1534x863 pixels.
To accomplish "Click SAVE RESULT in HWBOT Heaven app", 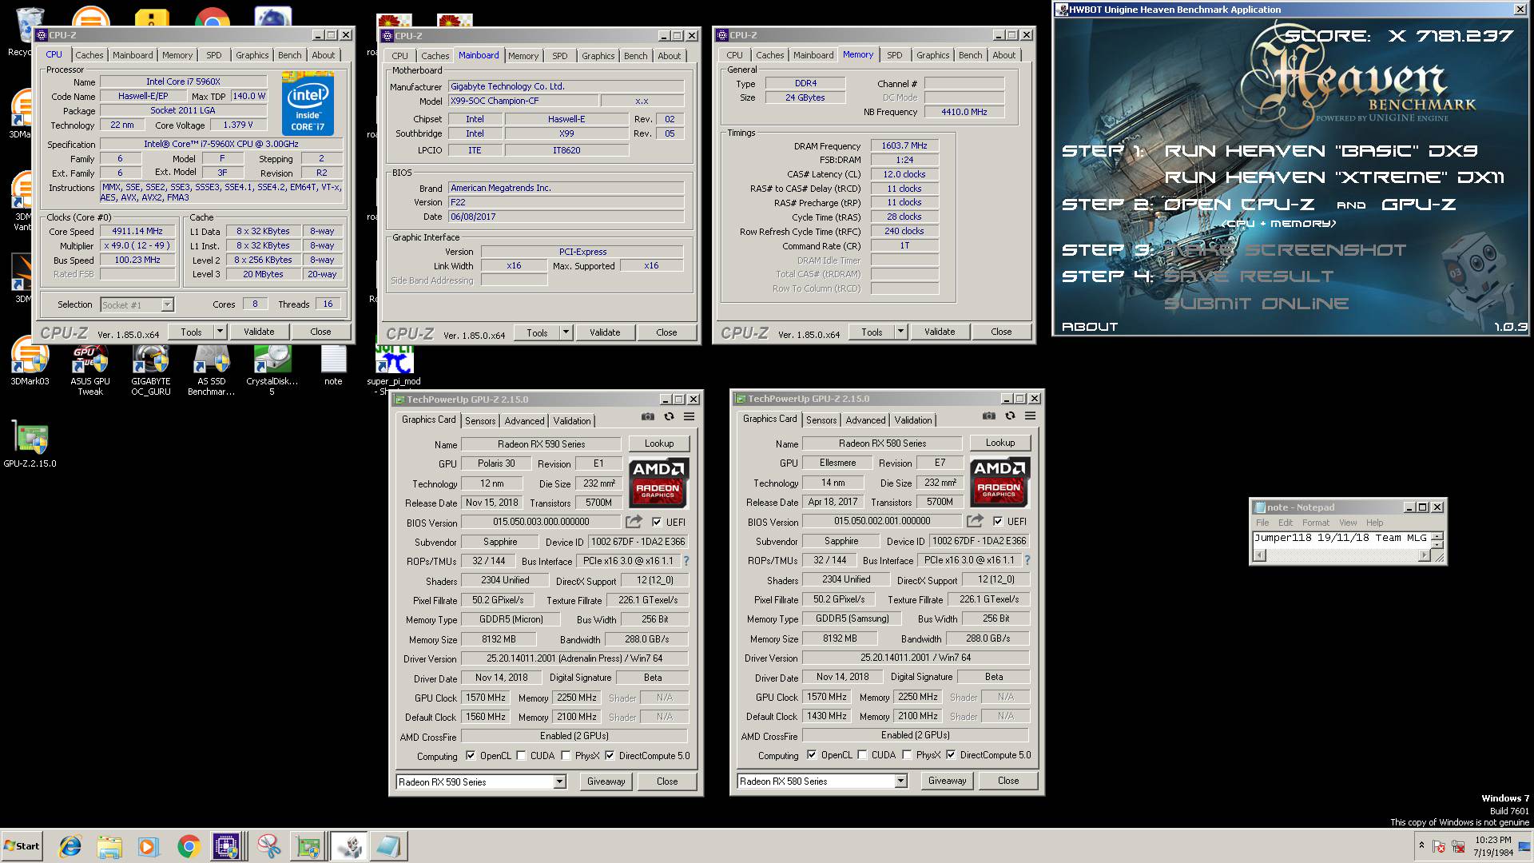I will pos(1249,276).
